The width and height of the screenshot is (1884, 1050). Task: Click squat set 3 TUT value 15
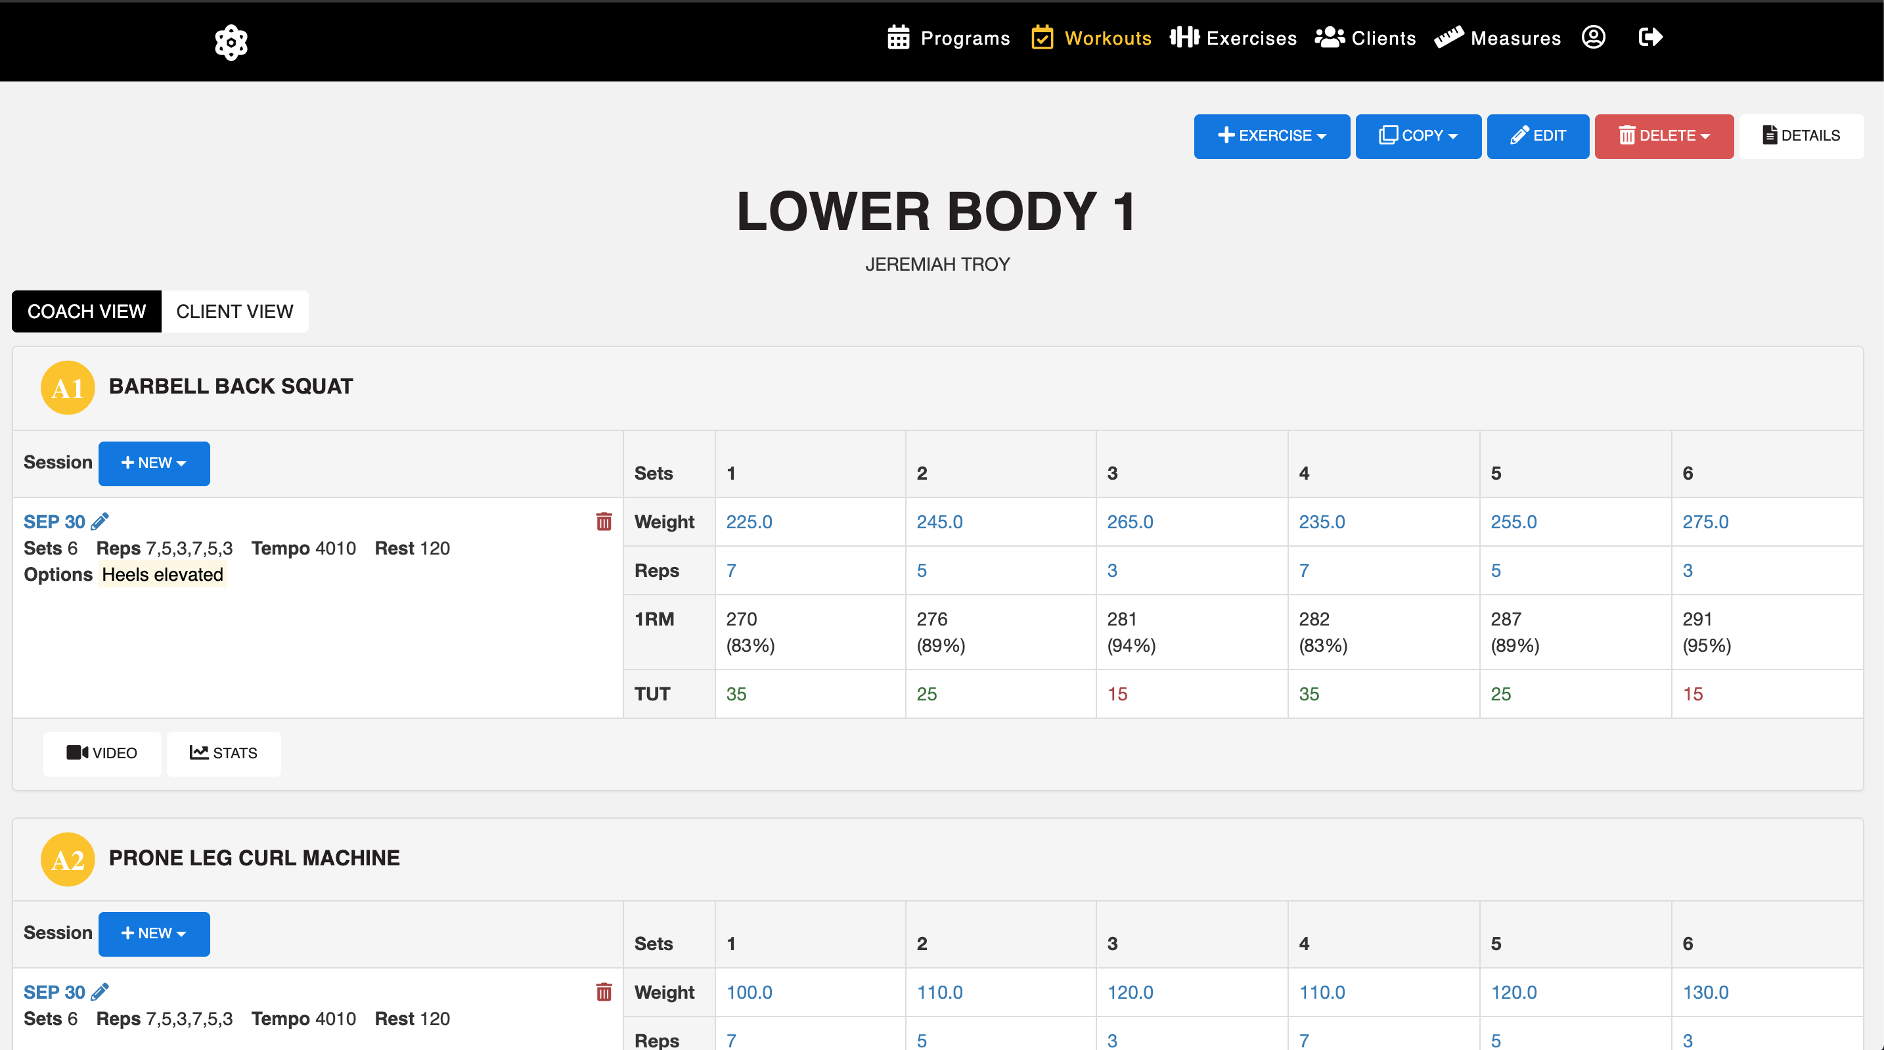pos(1117,694)
